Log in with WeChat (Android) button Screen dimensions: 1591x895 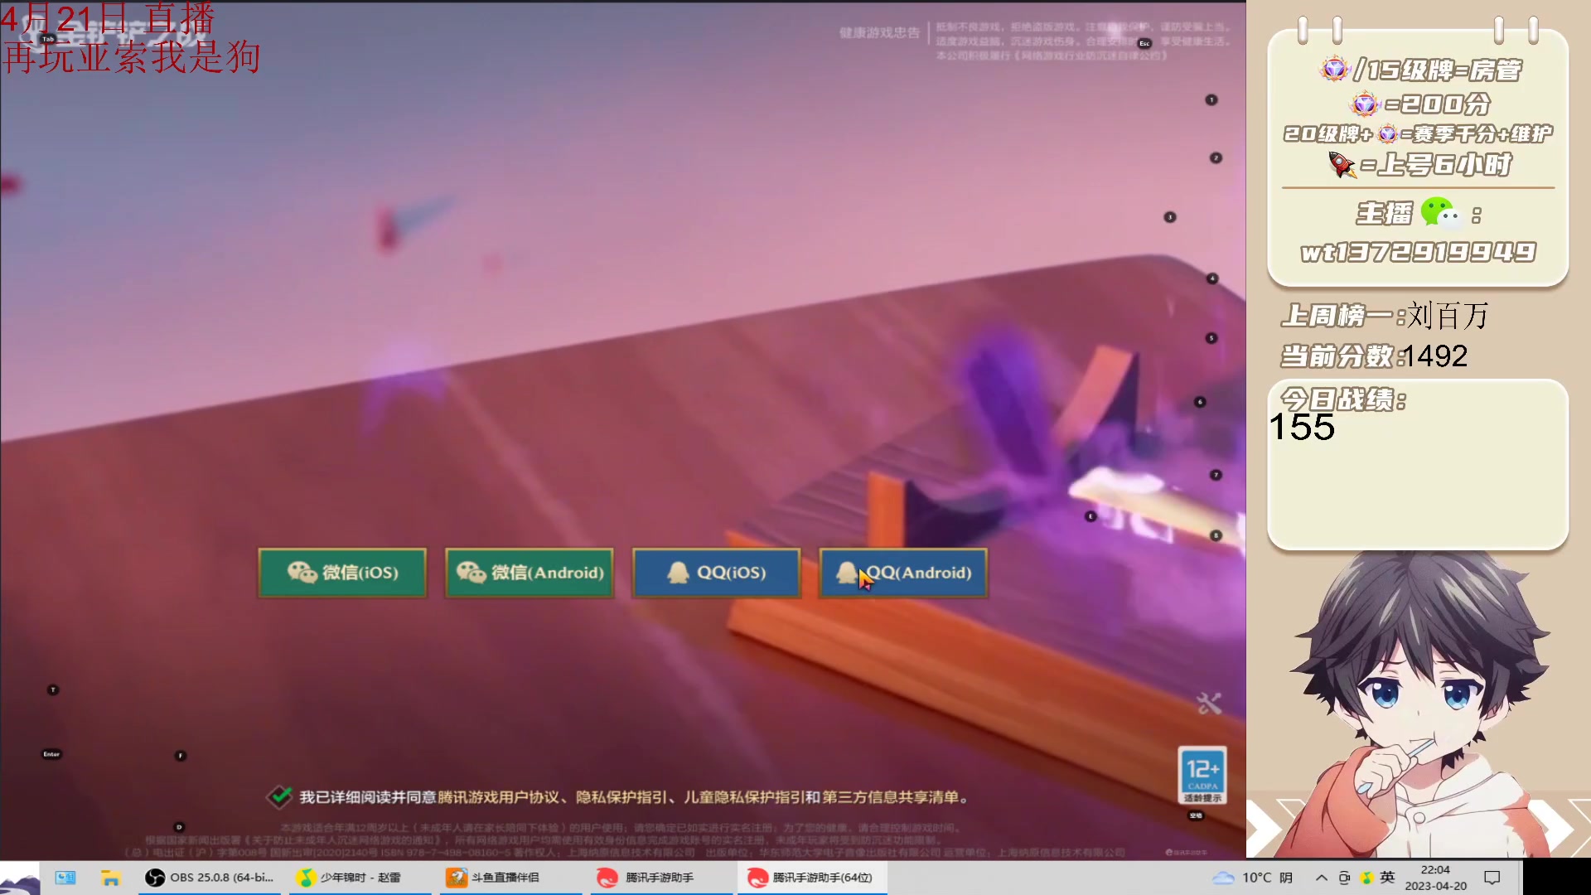click(530, 573)
